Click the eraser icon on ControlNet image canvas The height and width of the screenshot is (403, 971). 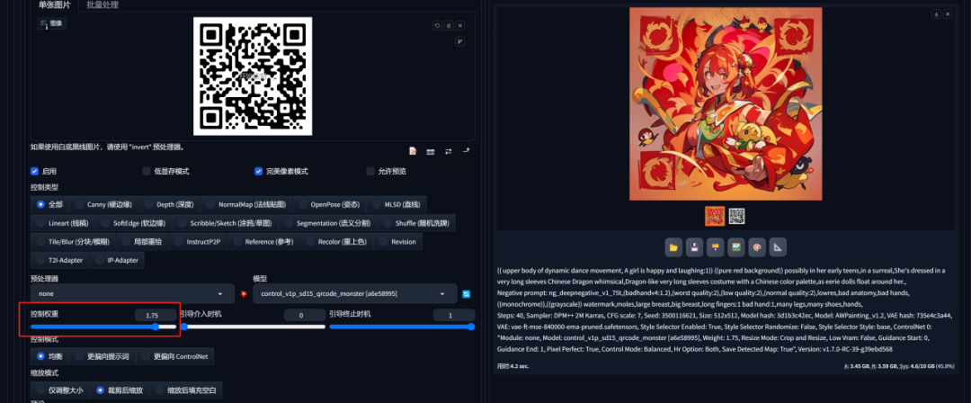pyautogui.click(x=449, y=25)
